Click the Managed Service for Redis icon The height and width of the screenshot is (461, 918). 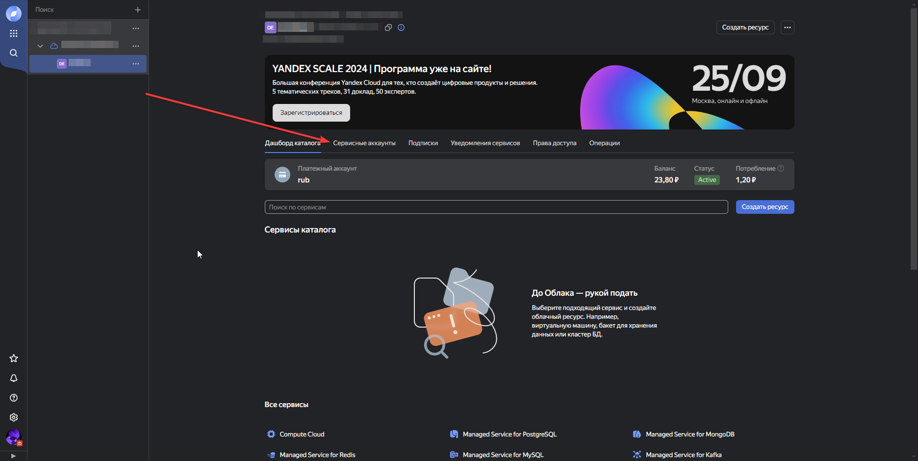(x=271, y=455)
